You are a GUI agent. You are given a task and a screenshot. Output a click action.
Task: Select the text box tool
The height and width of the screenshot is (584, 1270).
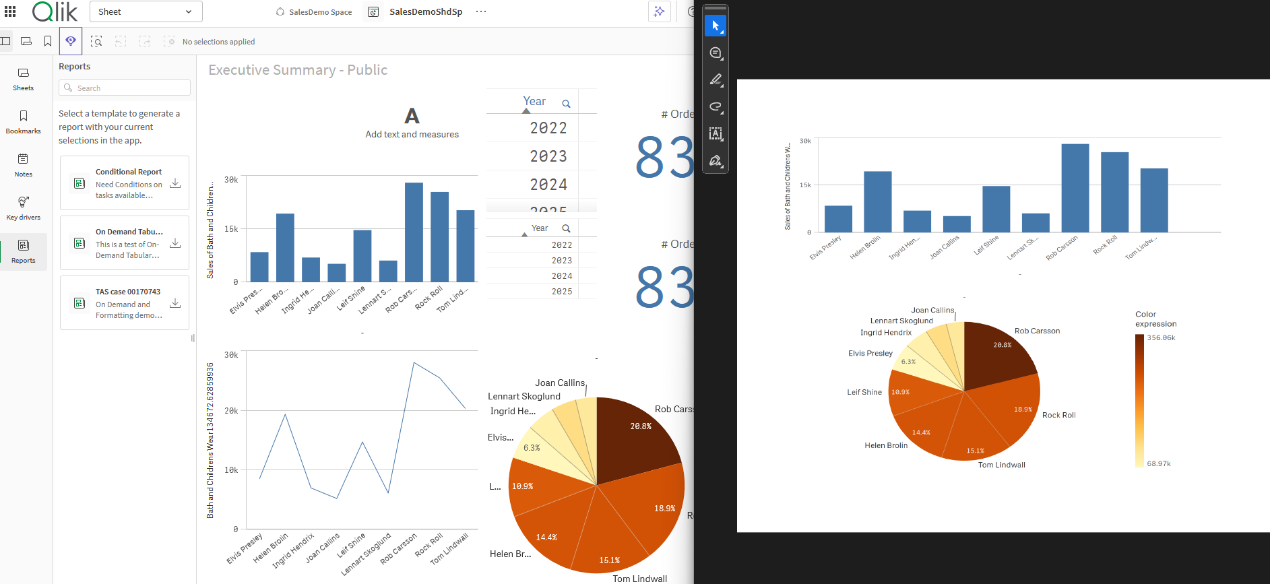(716, 134)
